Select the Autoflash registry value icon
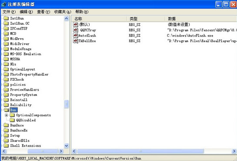 tap(75, 35)
